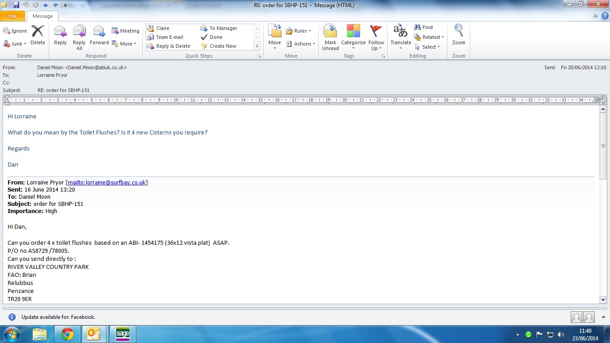Click the Undo arrow in the title bar
The width and height of the screenshot is (610, 343).
tap(25, 5)
